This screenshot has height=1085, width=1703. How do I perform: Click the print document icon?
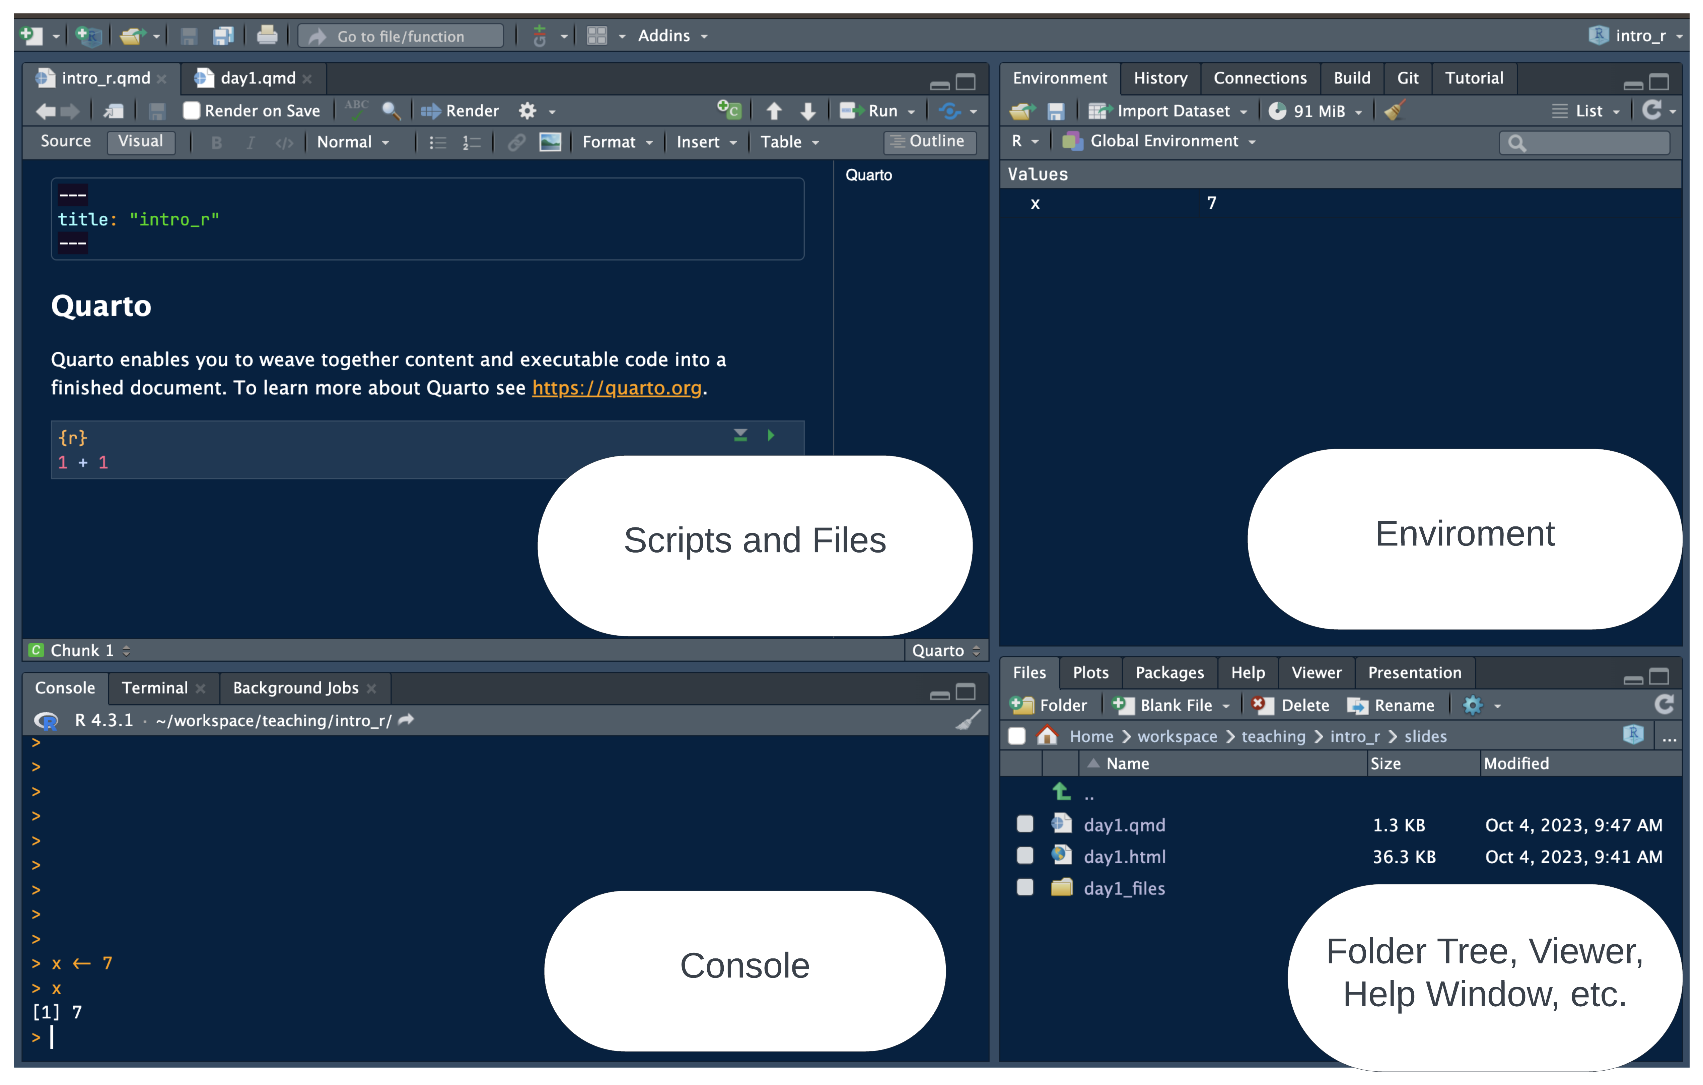(267, 35)
